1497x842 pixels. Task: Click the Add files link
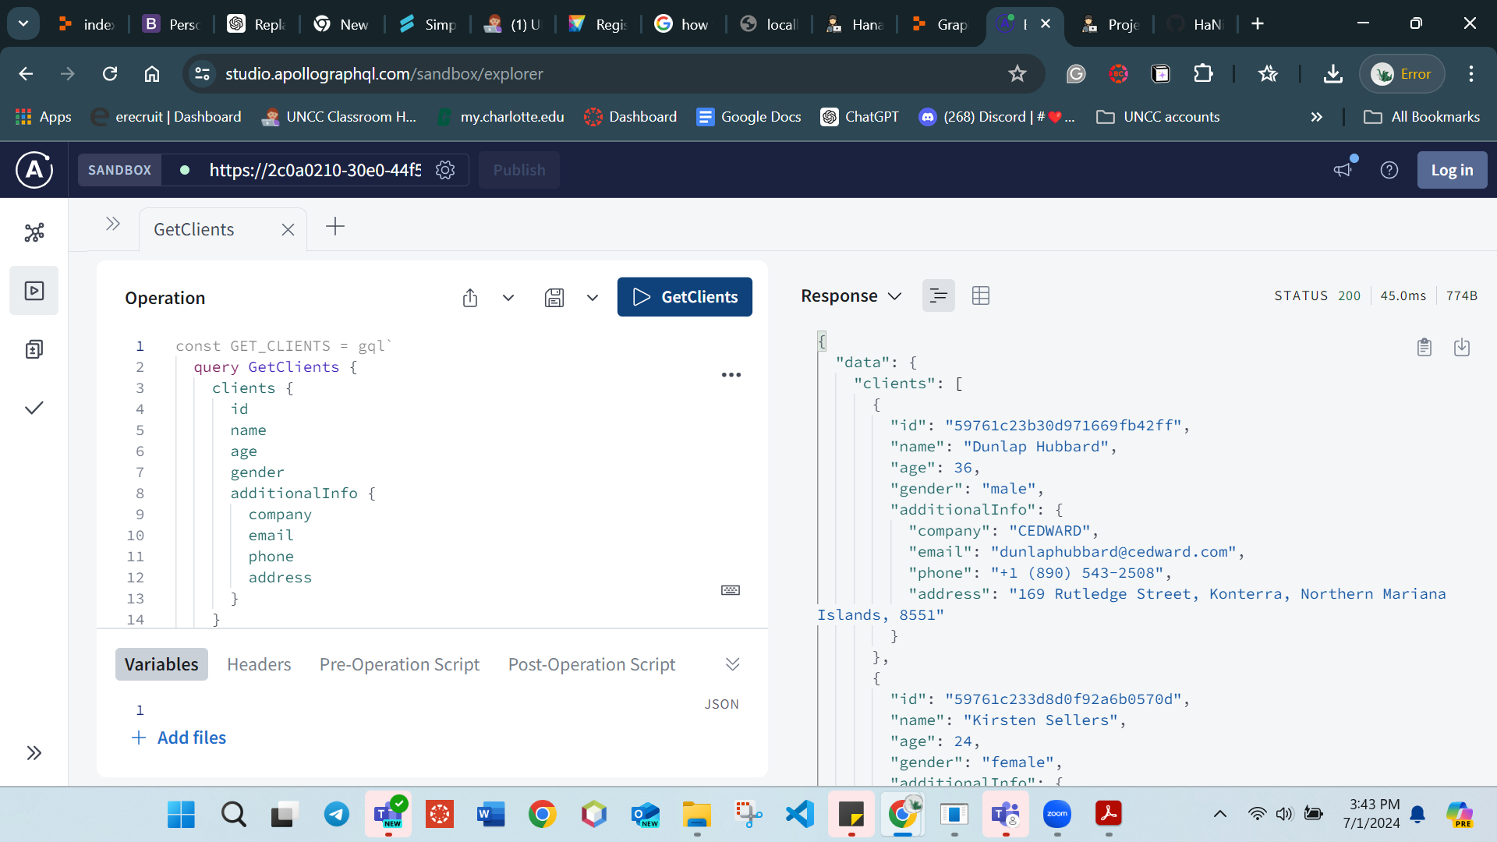click(x=180, y=738)
